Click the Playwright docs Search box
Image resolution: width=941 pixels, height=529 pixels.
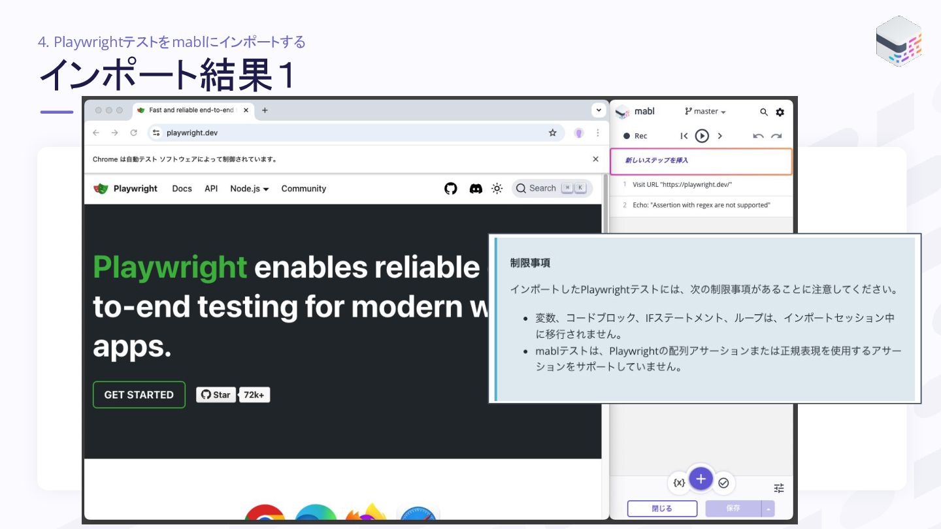(x=552, y=188)
